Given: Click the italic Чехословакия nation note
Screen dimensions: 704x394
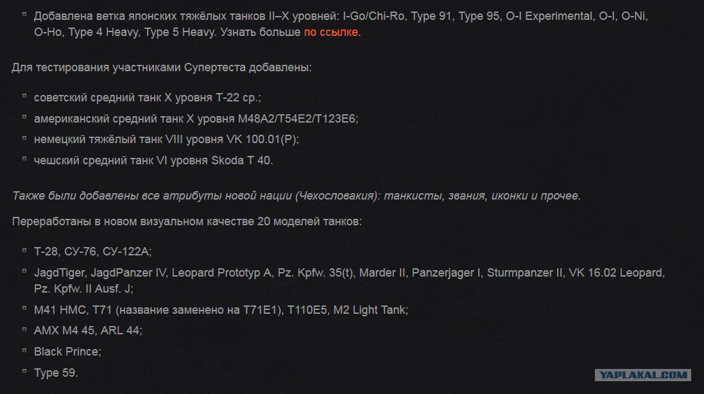Looking at the screenshot, I should click(296, 196).
